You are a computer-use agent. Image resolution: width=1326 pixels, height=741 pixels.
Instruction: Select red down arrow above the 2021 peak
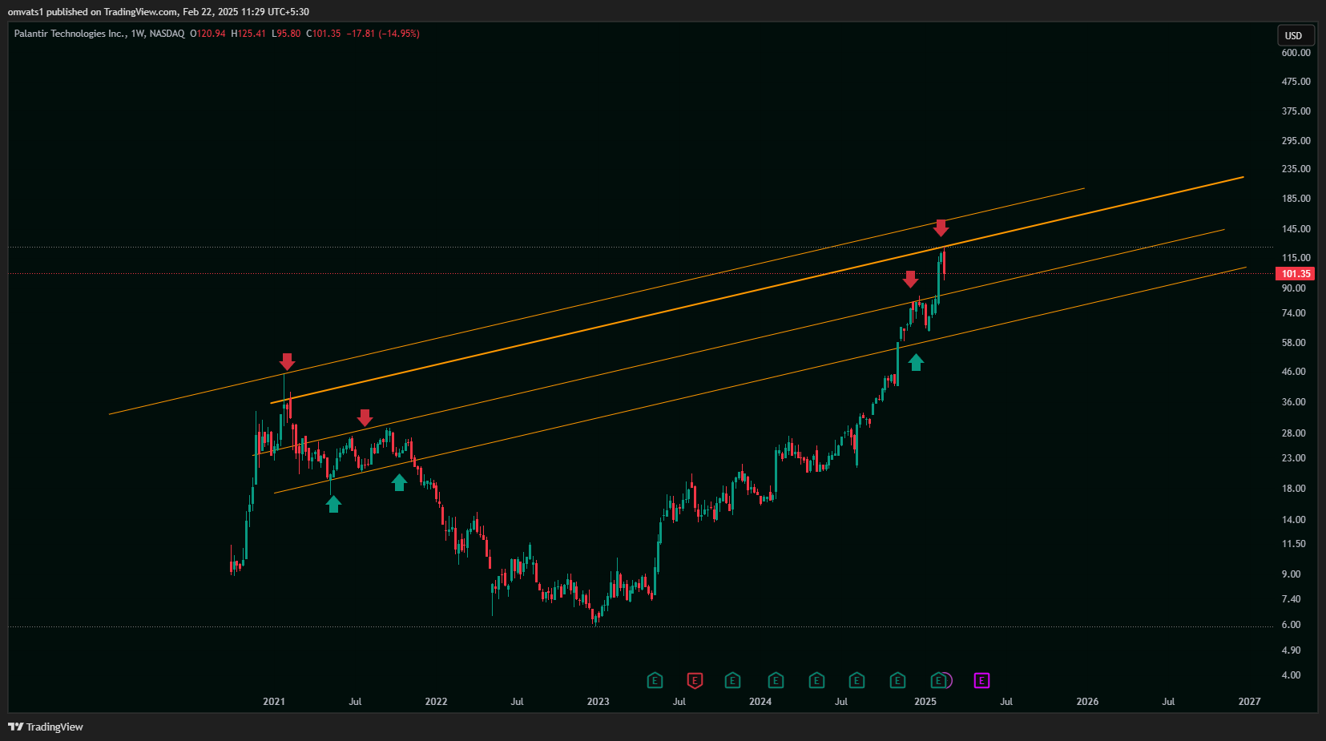pyautogui.click(x=287, y=361)
